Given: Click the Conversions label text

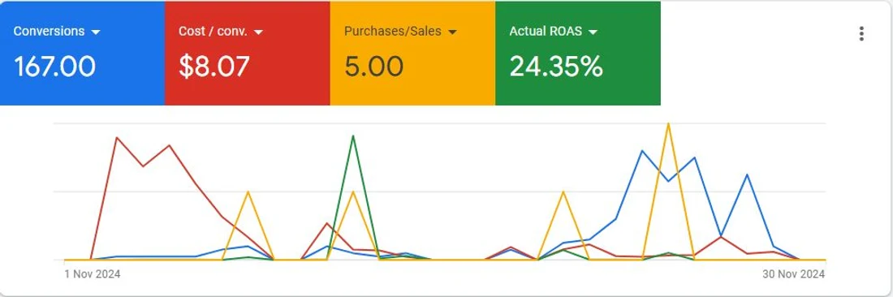Looking at the screenshot, I should click(49, 32).
